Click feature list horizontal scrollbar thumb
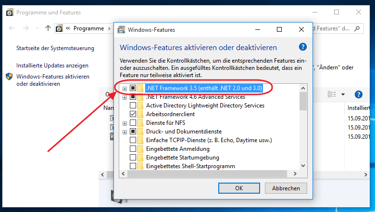Screen dimensions: 375x212 coord(207,173)
